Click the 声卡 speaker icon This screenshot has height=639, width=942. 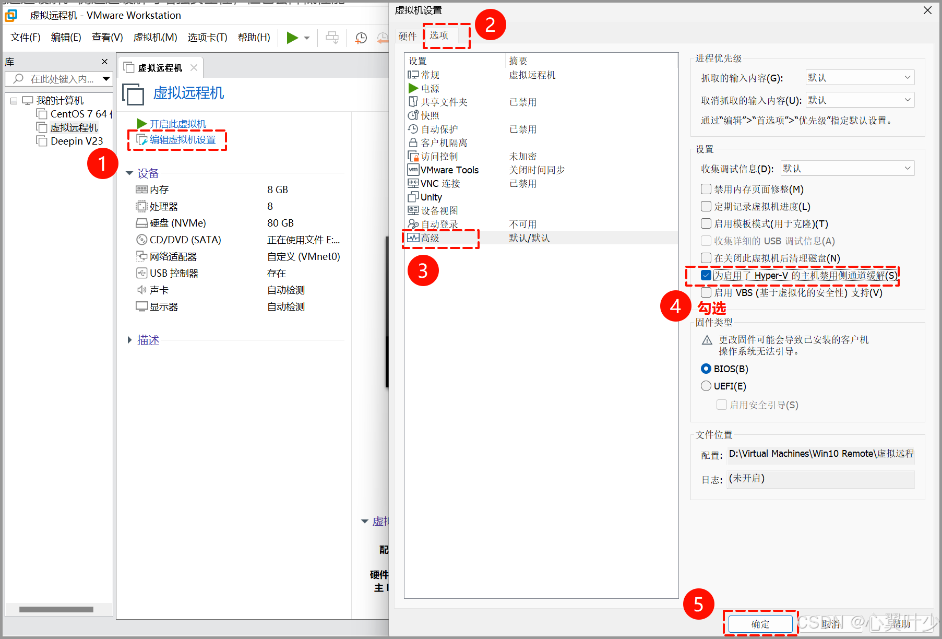coord(142,290)
